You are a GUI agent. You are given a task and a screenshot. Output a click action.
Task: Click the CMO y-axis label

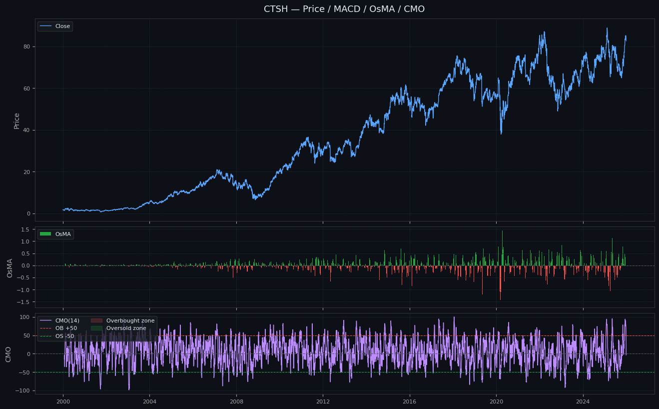[x=8, y=354]
